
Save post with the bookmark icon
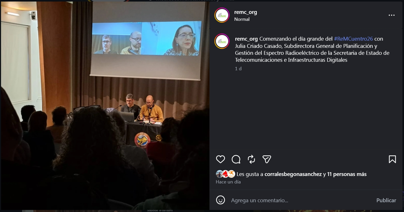pos(392,159)
